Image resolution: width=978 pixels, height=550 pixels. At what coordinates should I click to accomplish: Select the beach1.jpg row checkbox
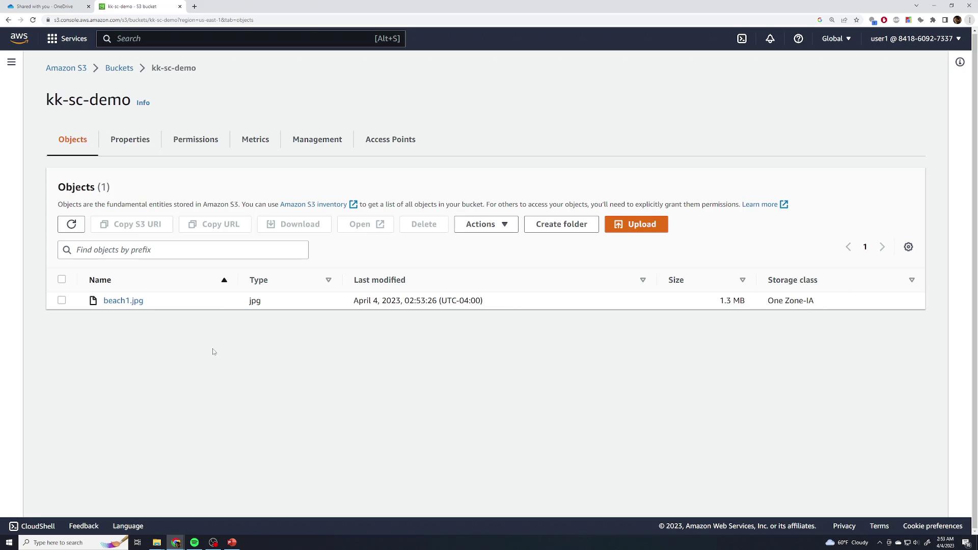[62, 300]
